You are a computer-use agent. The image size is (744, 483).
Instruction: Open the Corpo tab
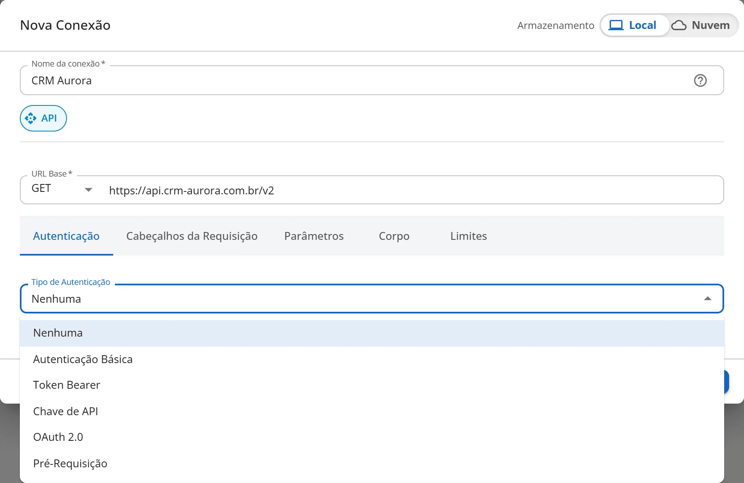pyautogui.click(x=394, y=236)
